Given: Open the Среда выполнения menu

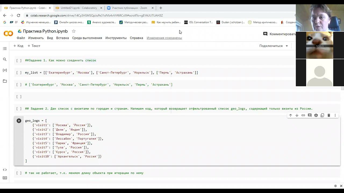Looking at the screenshot, I should click(x=87, y=38).
